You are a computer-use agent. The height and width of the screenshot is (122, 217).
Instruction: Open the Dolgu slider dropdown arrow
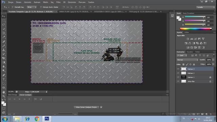213,64
